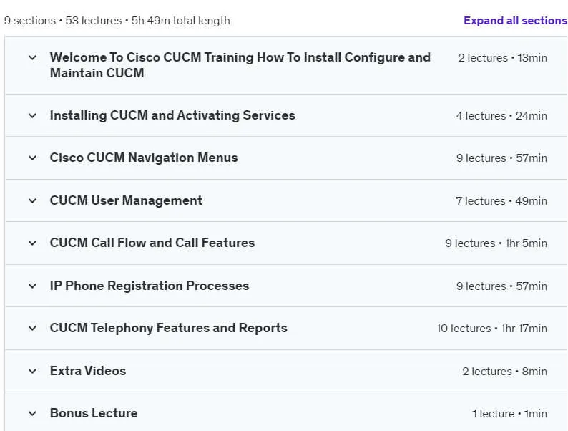Image resolution: width=568 pixels, height=431 pixels.
Task: Click "7 lectures • 49min" text
Action: point(501,200)
